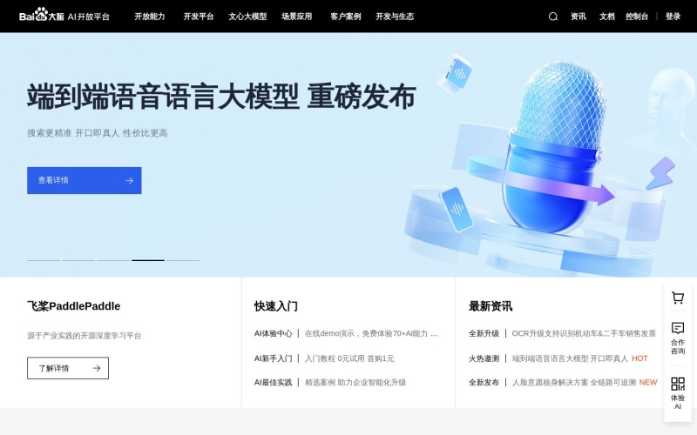The height and width of the screenshot is (435, 697).
Task: Select the second banner carousel indicator
Action: [78, 260]
